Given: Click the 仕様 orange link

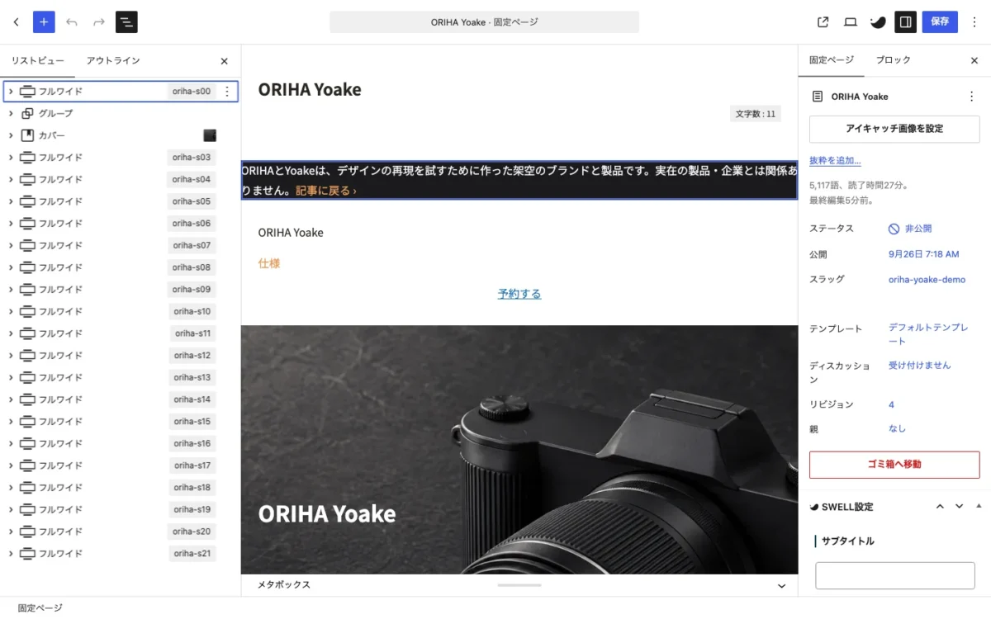Looking at the screenshot, I should (269, 263).
